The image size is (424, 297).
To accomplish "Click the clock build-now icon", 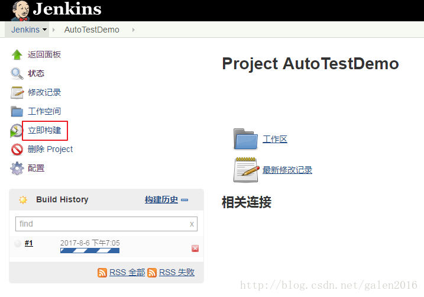I will coord(16,130).
